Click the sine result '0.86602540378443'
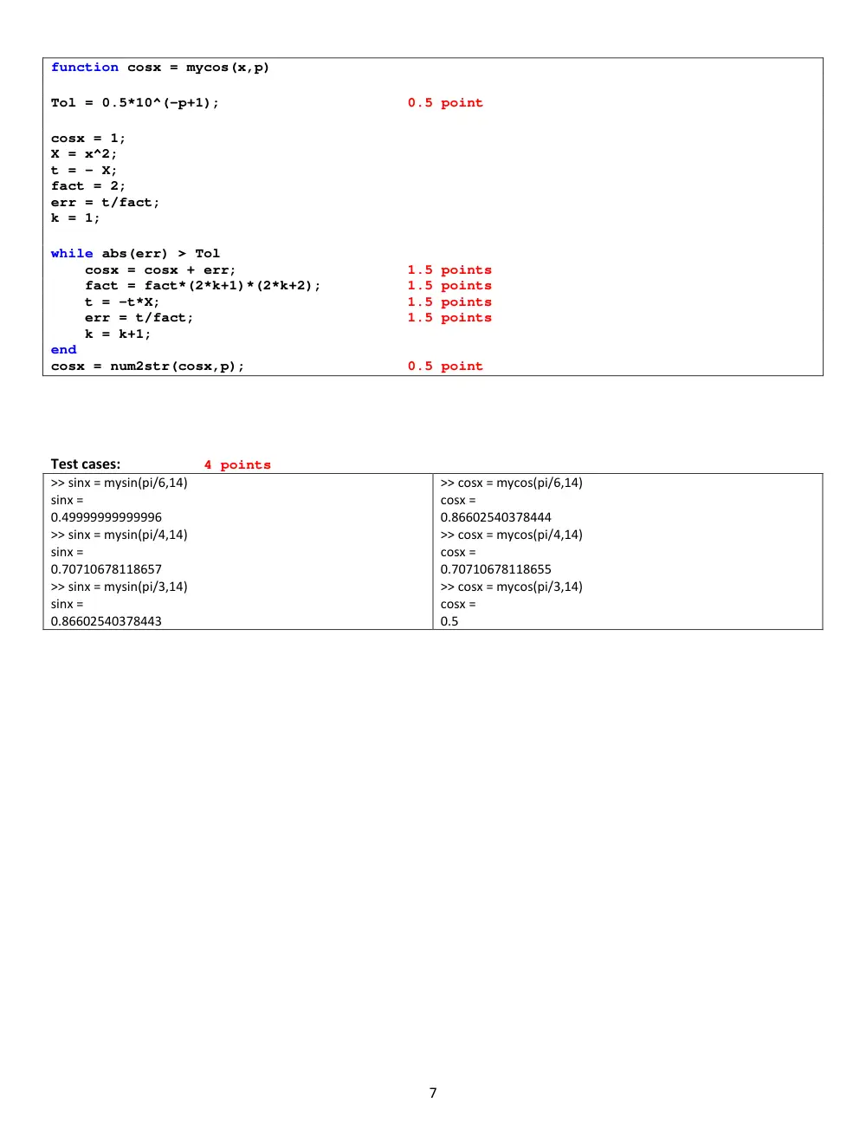Screen dimensions: 866x1122 pyautogui.click(x=107, y=621)
